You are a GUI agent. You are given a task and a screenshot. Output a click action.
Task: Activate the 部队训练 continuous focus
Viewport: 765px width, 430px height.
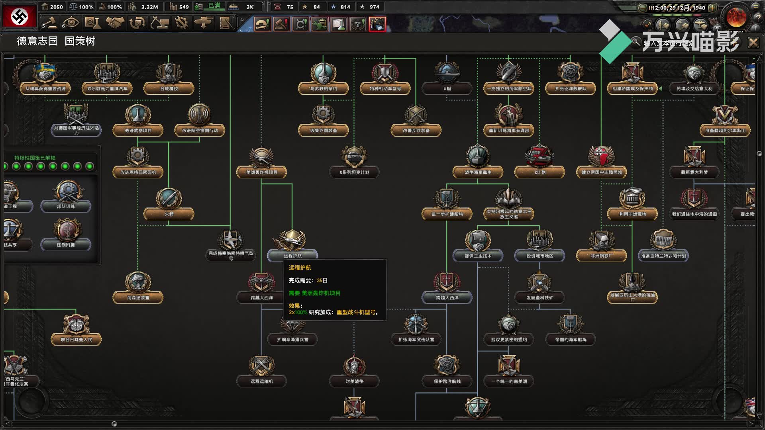click(66, 196)
